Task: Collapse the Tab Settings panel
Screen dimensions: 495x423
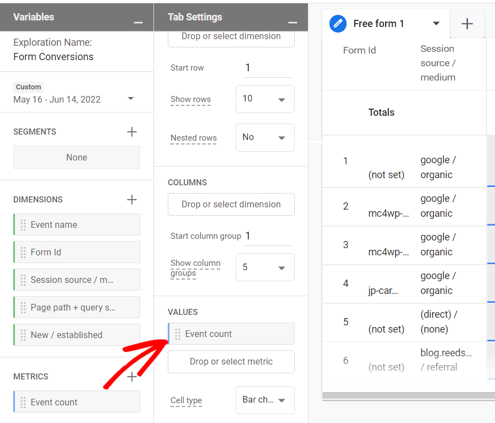Action: [x=292, y=22]
